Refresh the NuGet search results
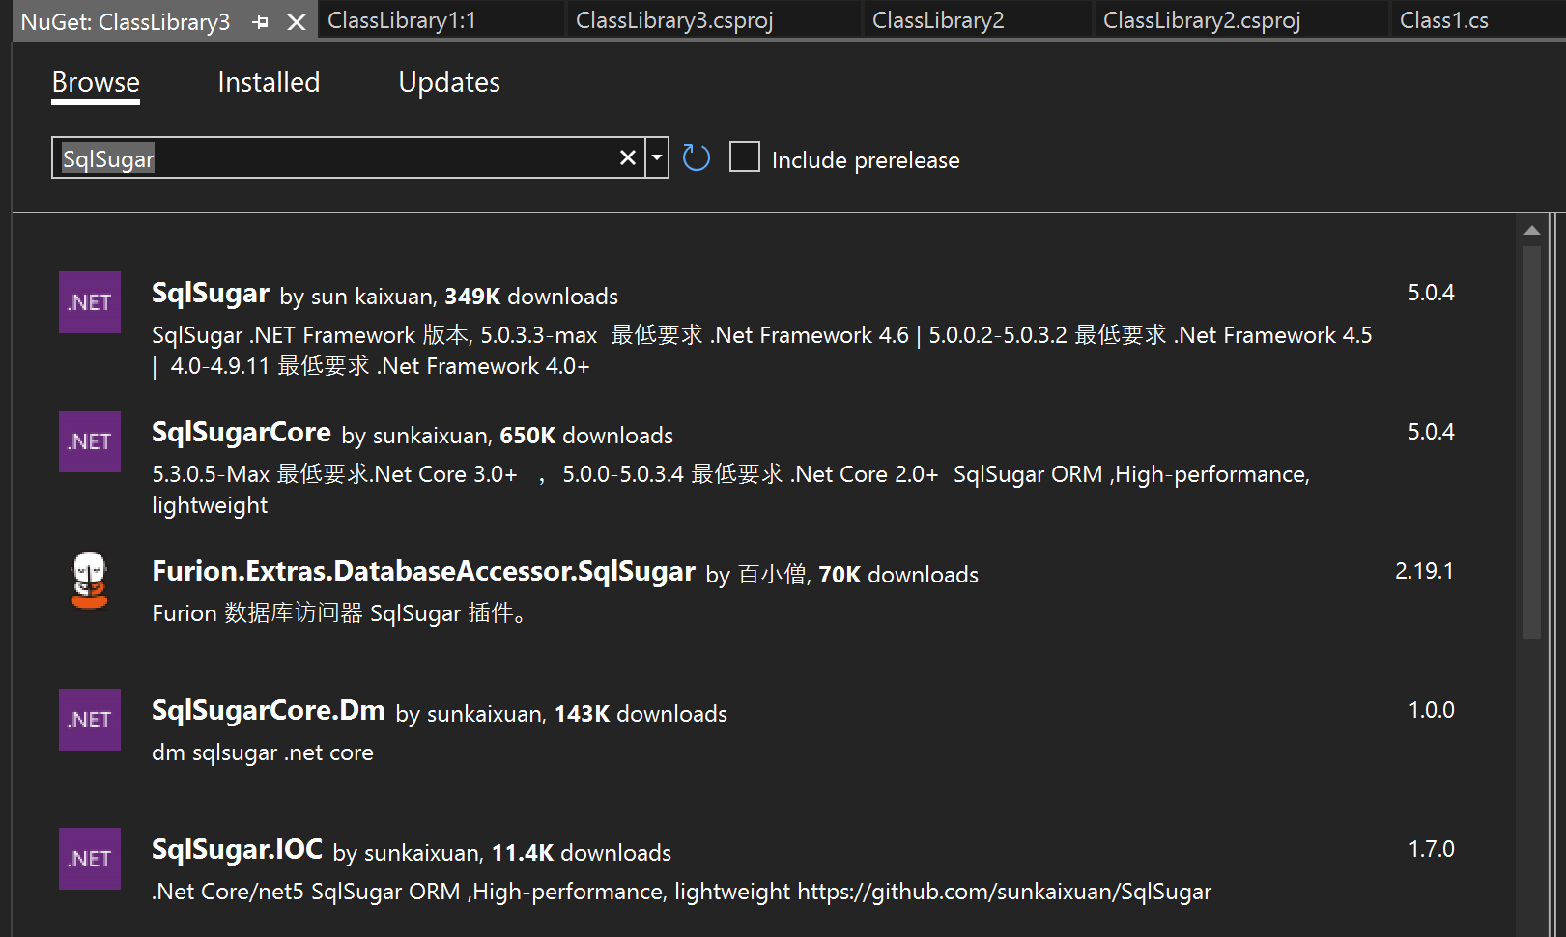Viewport: 1566px width, 937px height. (696, 157)
